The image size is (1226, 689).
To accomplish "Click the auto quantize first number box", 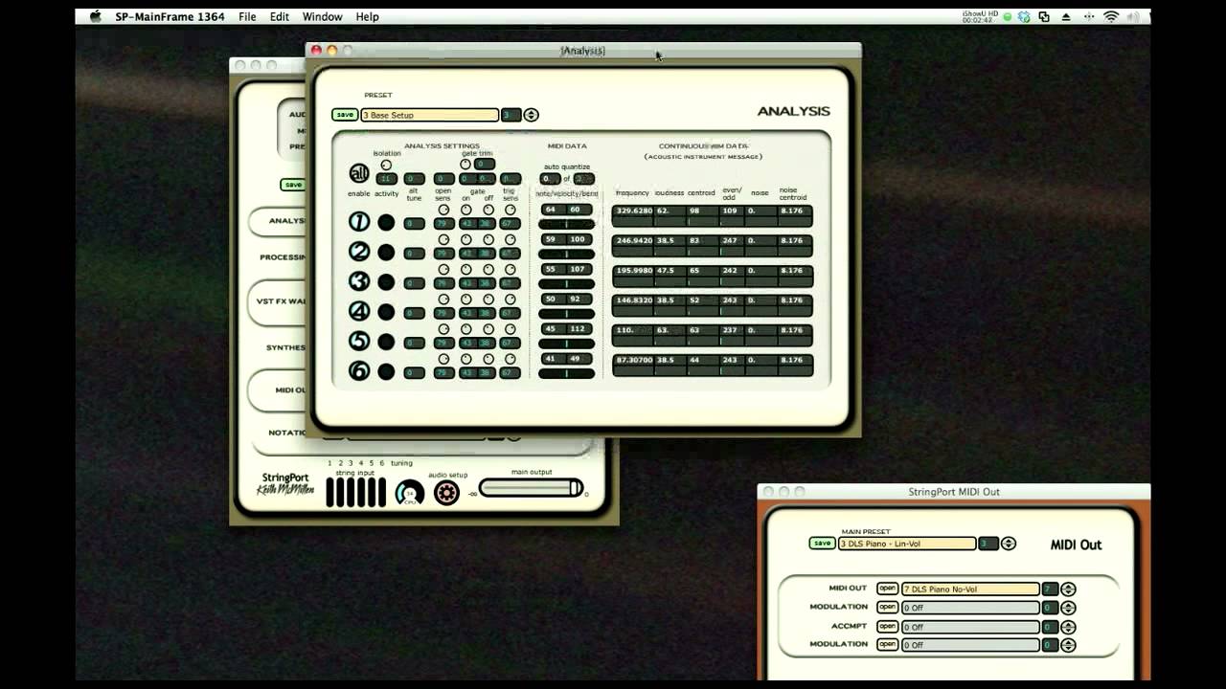I will pos(549,179).
